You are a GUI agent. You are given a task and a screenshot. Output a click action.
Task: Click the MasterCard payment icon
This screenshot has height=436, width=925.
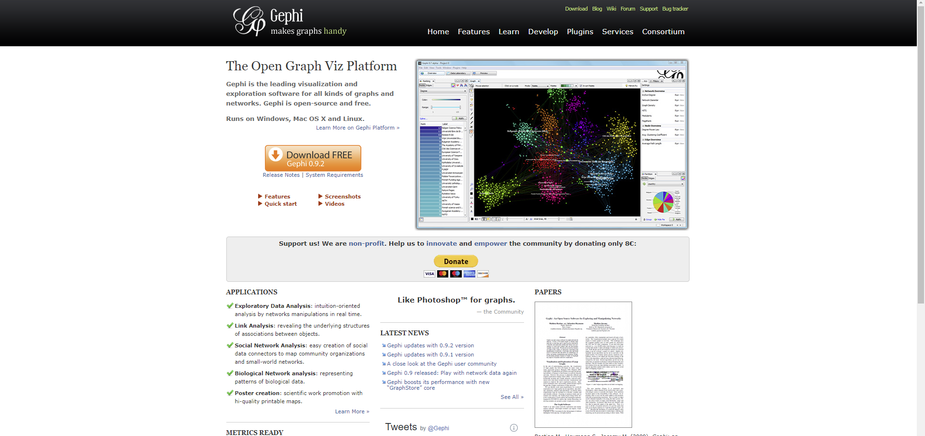(442, 274)
